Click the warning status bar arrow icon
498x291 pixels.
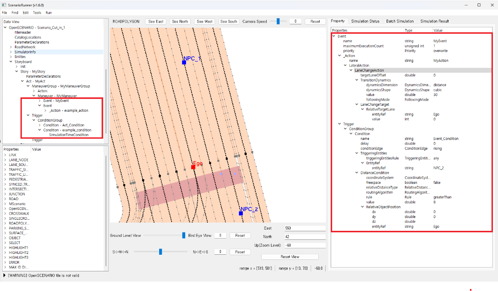5,276
